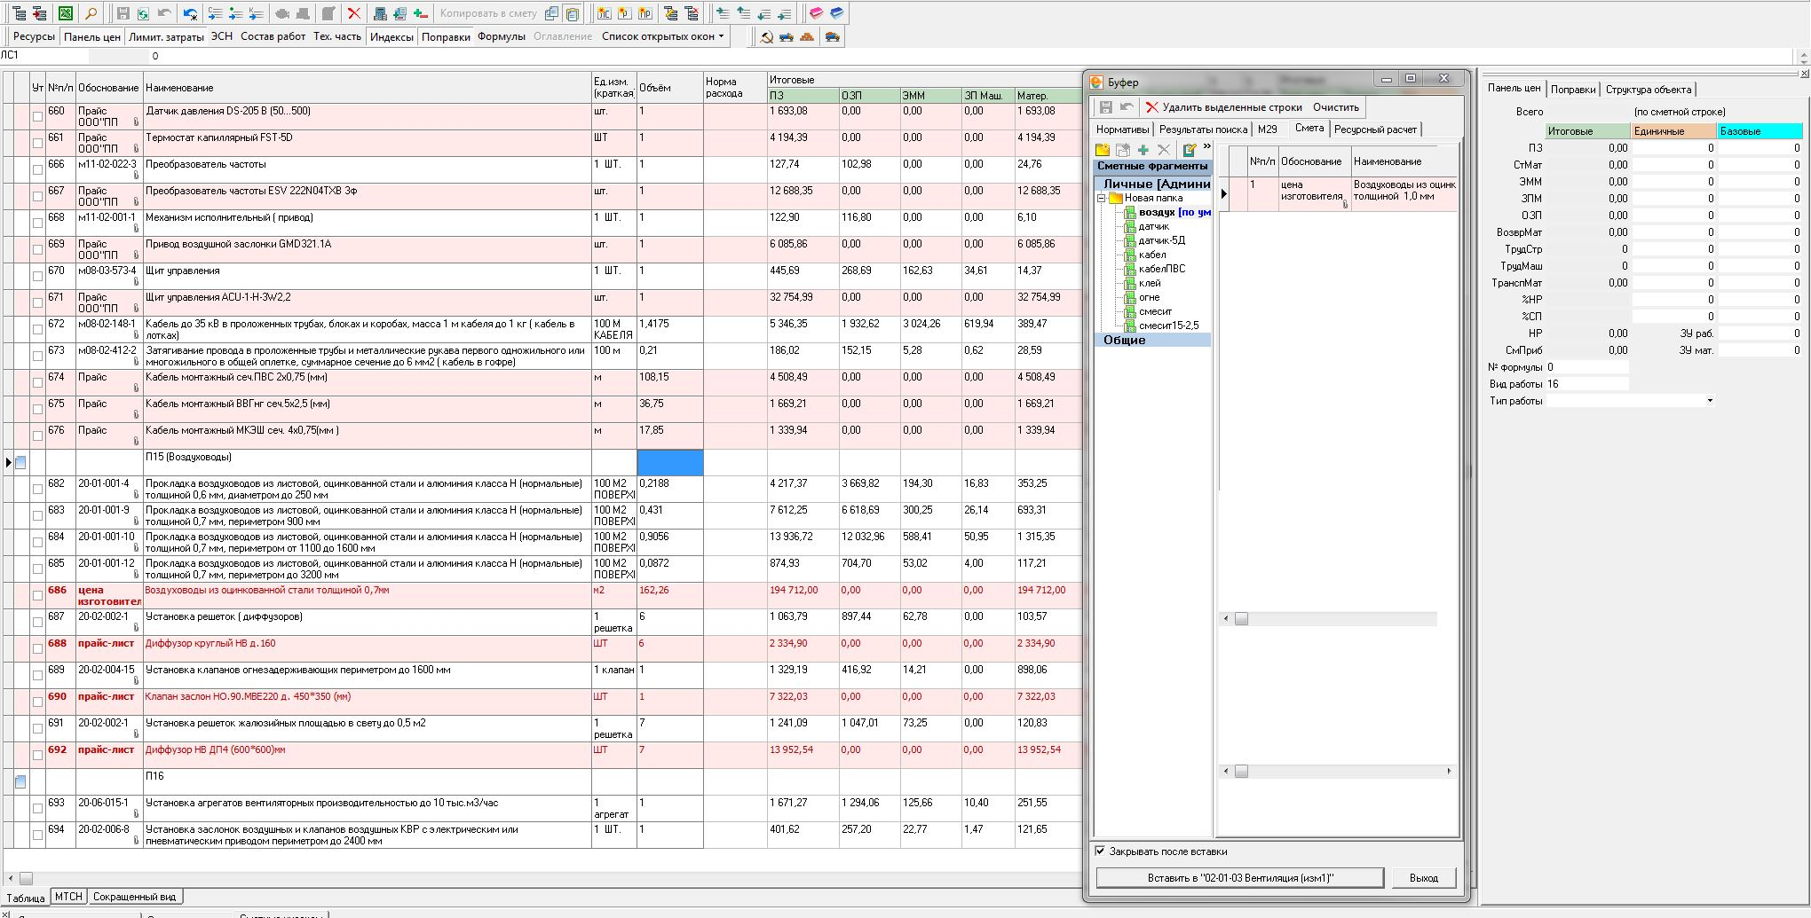Image resolution: width=1811 pixels, height=918 pixels.
Task: Click the save diskette icon in main toolbar
Action: pos(123,13)
